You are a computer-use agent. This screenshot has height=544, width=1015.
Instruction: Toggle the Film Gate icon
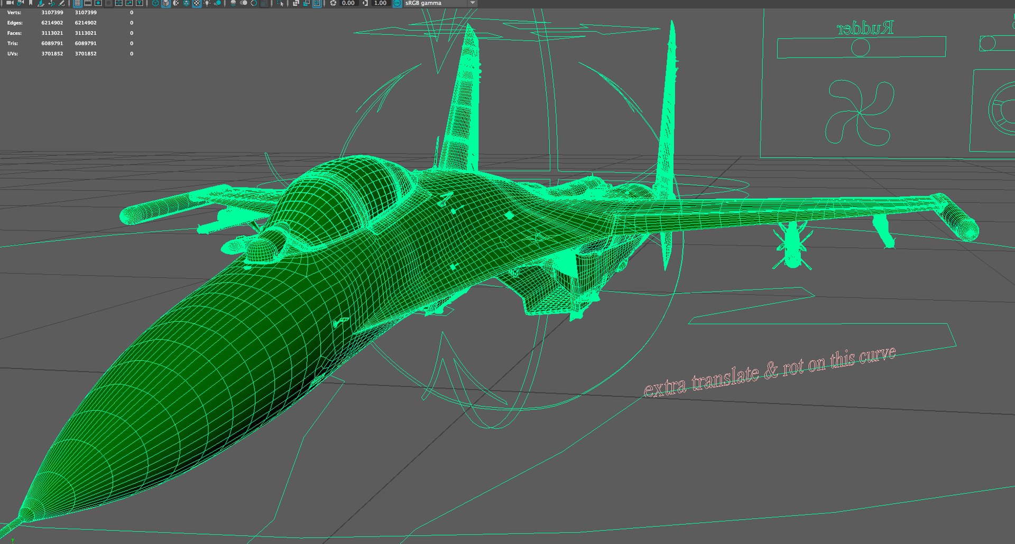[x=88, y=3]
